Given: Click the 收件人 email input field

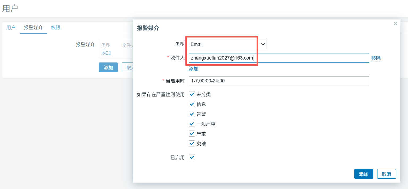Looking at the screenshot, I should click(x=279, y=58).
